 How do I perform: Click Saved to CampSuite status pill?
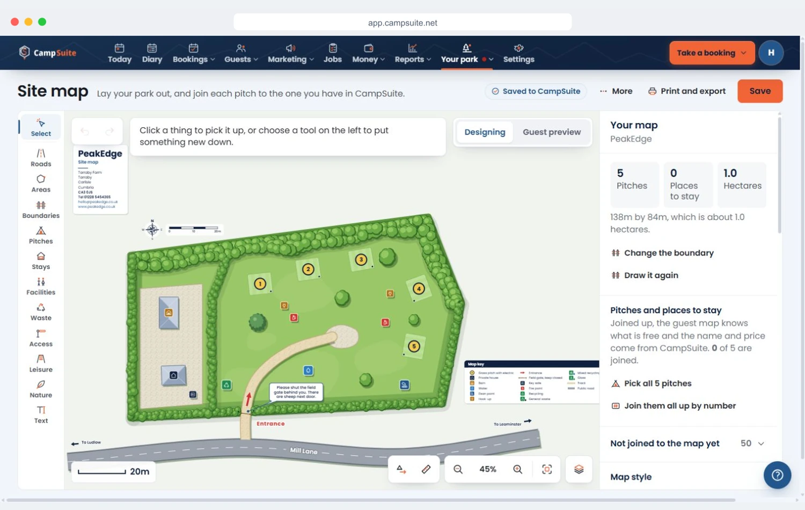tap(536, 91)
